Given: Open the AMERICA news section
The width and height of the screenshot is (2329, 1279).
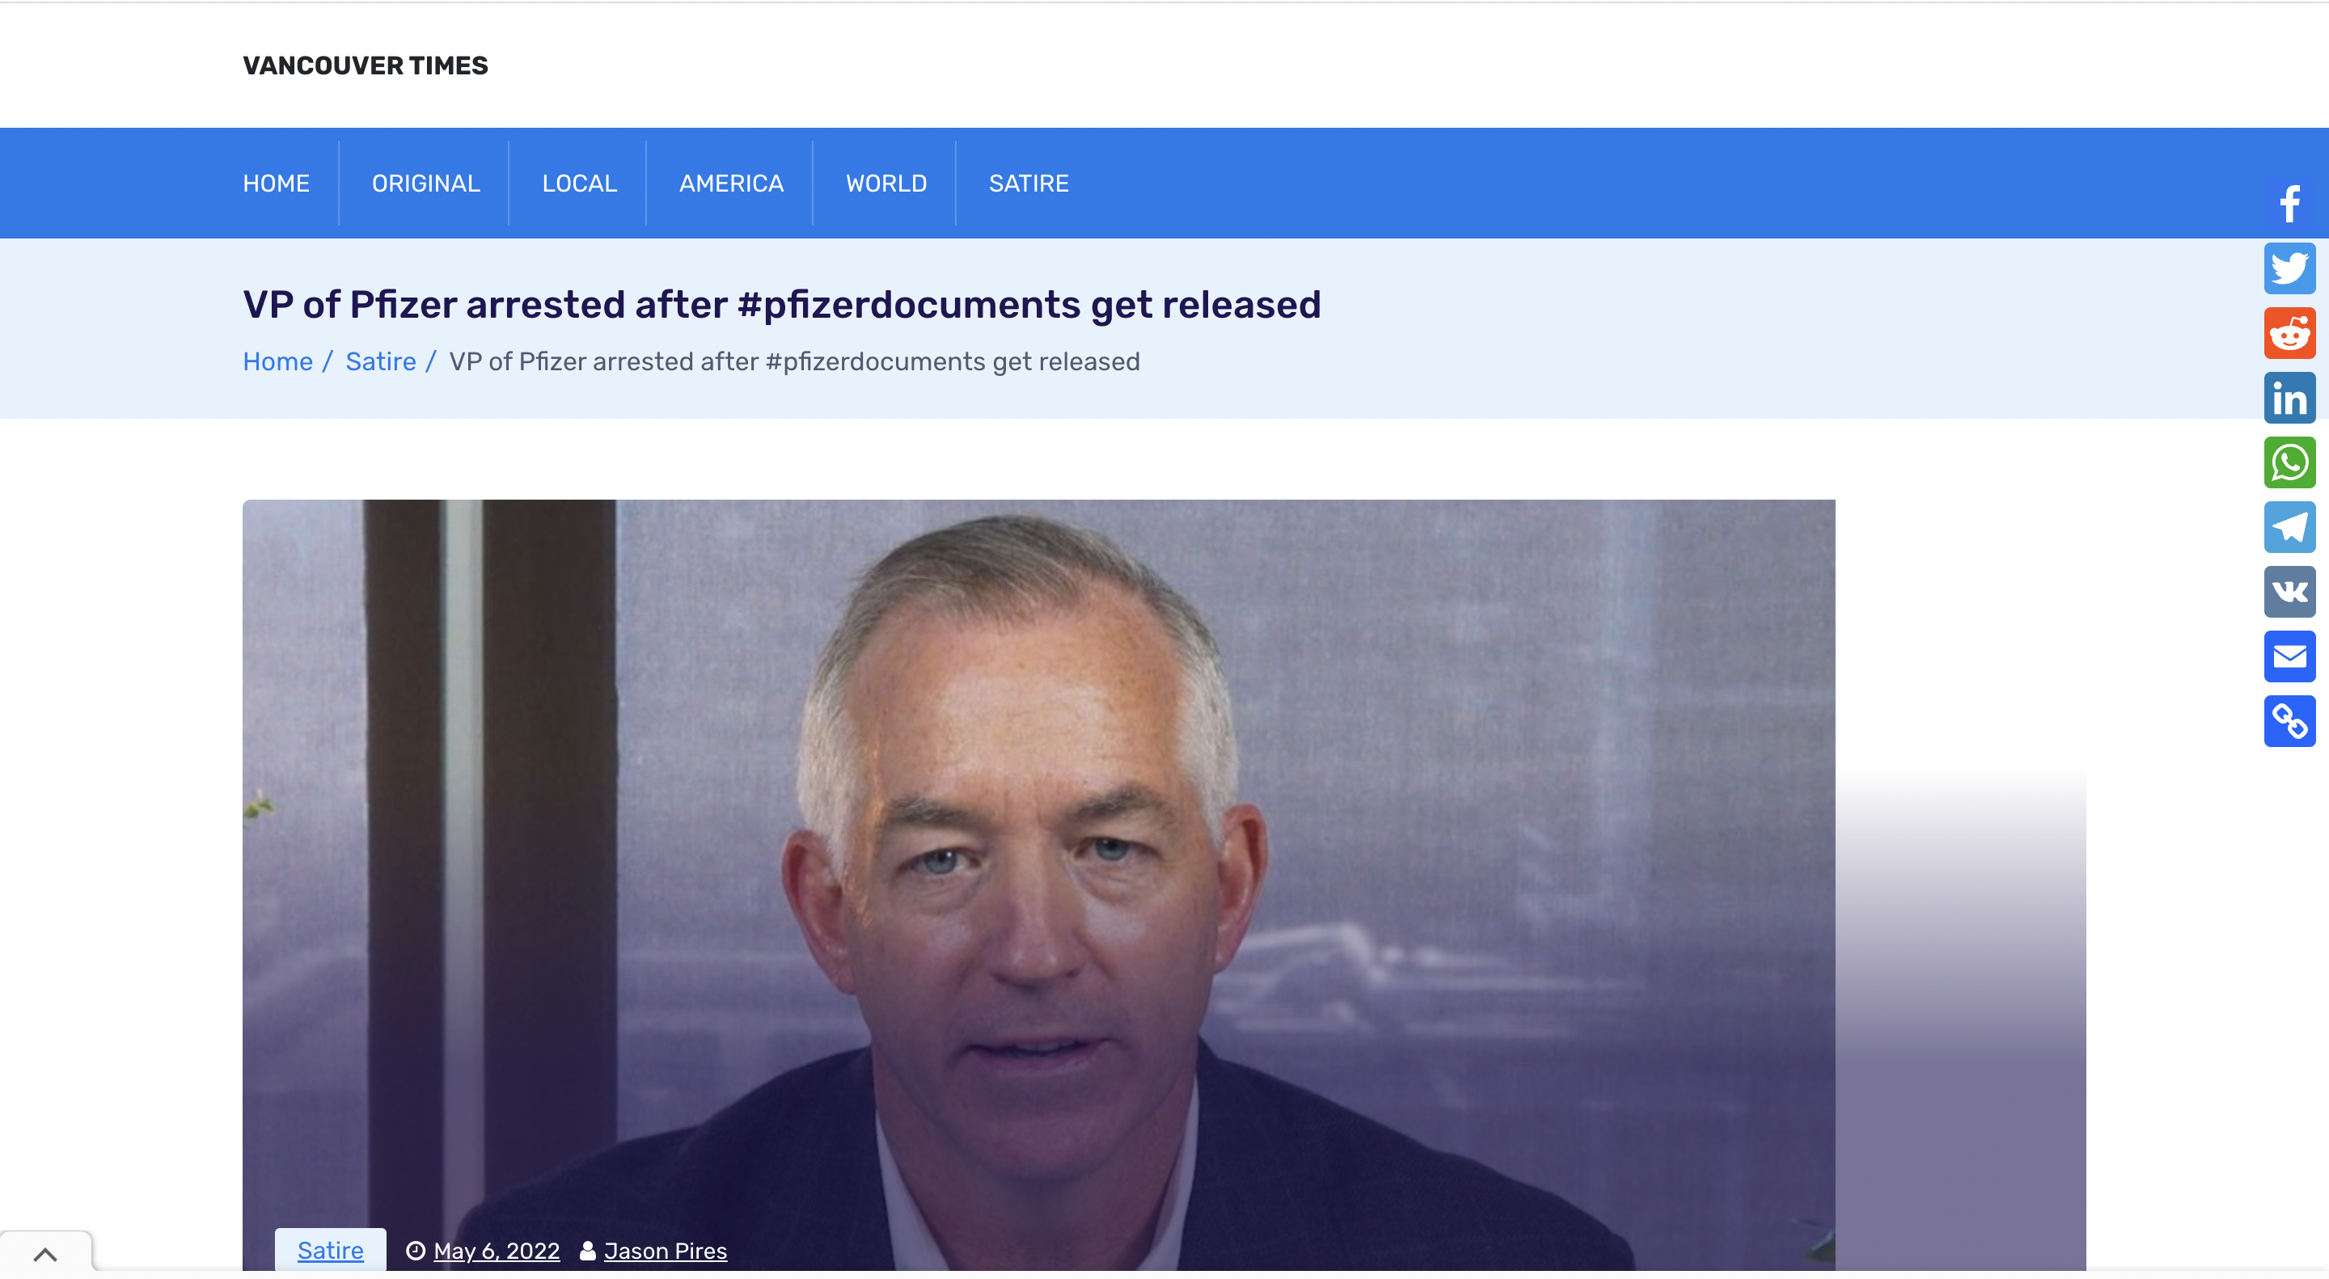Looking at the screenshot, I should 731,184.
